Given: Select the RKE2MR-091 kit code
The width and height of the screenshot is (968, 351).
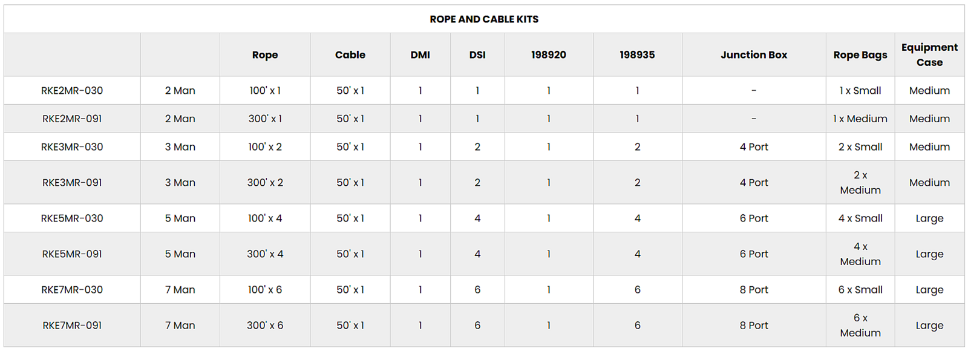Looking at the screenshot, I should coord(72,119).
